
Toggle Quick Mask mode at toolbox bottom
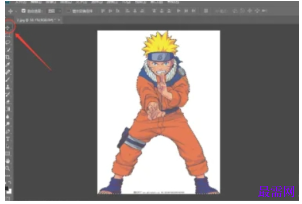click(7, 198)
